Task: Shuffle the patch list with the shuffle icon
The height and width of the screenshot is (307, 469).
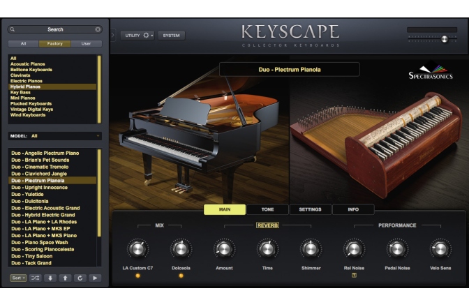Action: (x=36, y=278)
